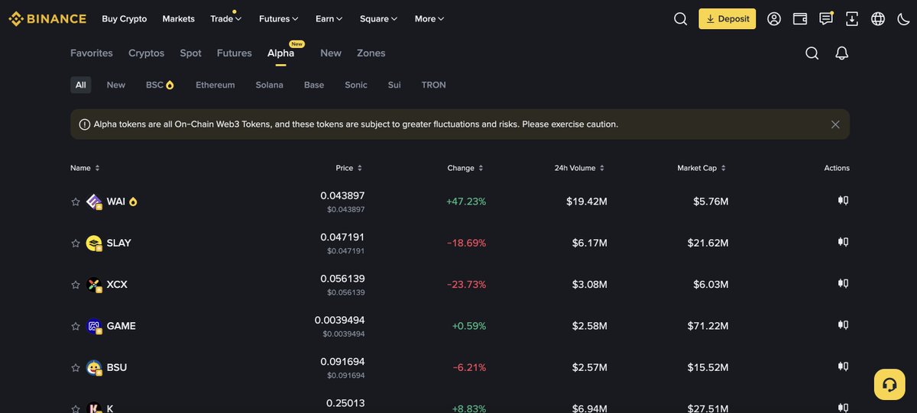
Task: Sort the table by Price
Action: click(x=349, y=168)
